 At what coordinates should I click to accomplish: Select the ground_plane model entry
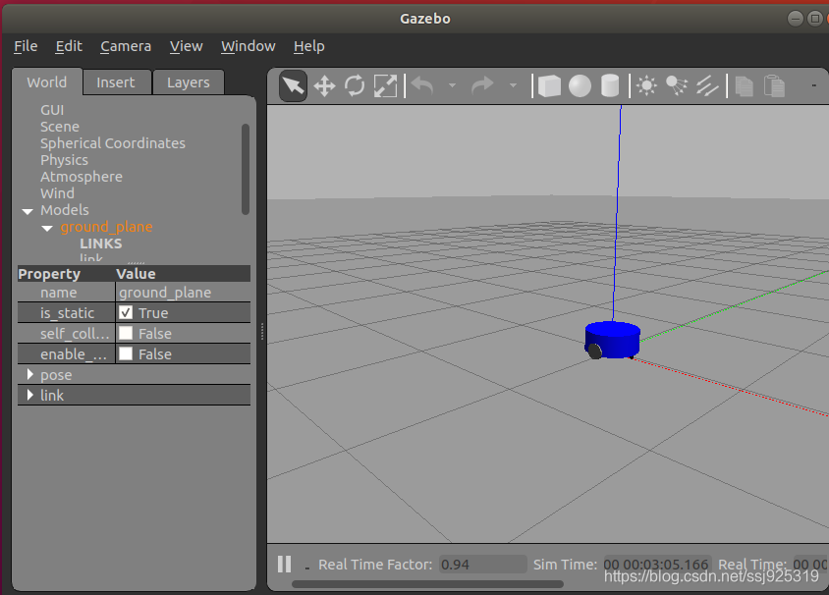pos(106,227)
